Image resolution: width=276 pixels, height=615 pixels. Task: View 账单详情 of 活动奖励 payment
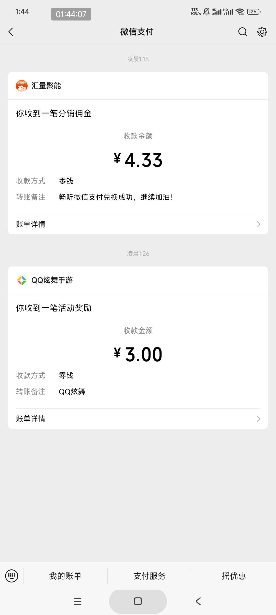point(31,419)
